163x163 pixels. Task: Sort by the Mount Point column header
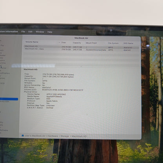click(x=91, y=43)
